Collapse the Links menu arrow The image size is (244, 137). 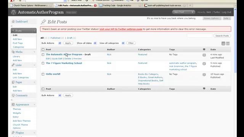[x=34, y=65]
